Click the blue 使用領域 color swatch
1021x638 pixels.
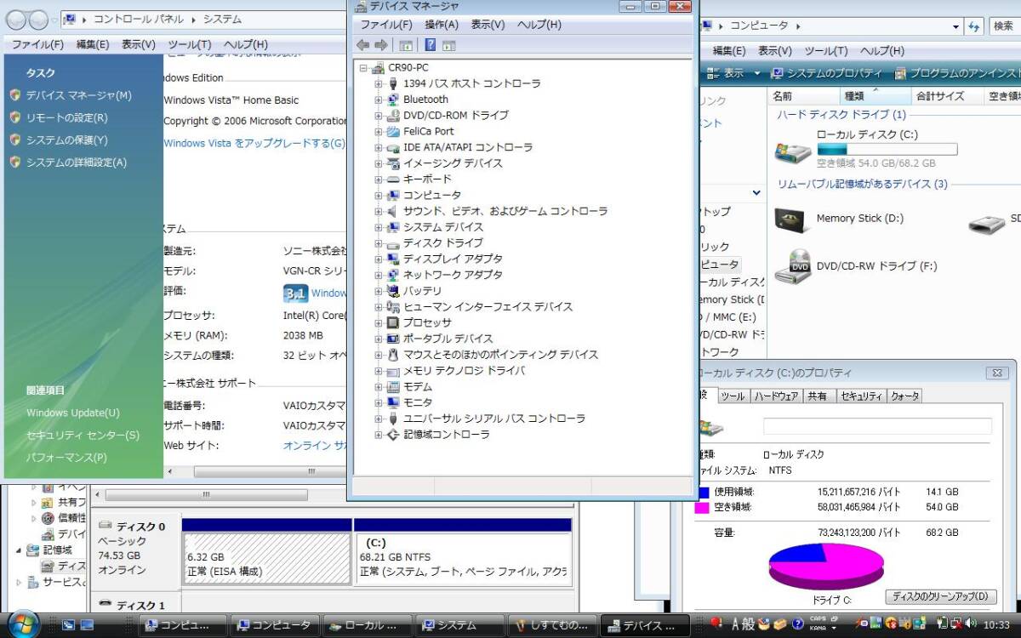(704, 492)
